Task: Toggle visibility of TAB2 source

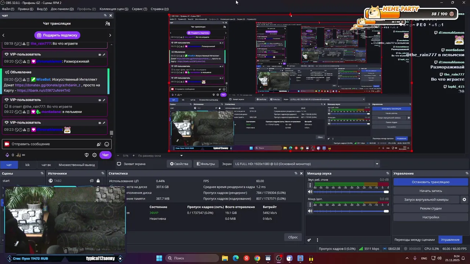Action: 92,181
